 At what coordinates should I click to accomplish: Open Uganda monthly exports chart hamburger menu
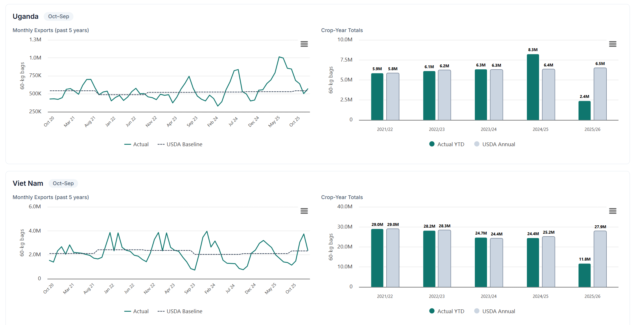click(x=304, y=44)
